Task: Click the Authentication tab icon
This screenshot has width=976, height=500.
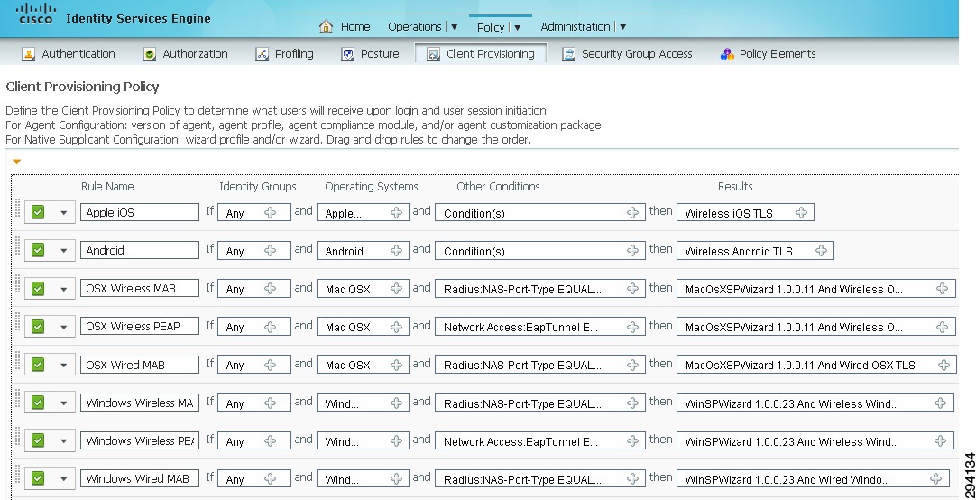Action: pos(29,54)
